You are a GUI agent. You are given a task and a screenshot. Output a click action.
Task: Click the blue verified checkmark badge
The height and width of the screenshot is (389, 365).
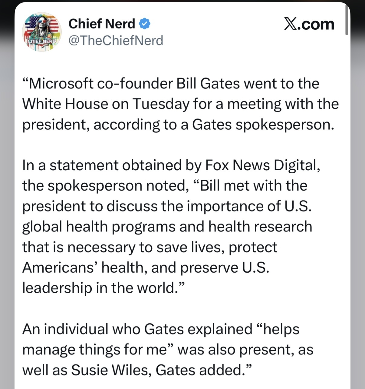tap(145, 24)
